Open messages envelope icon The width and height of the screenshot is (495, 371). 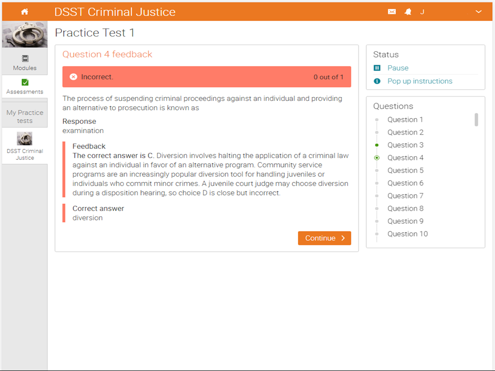(x=392, y=12)
